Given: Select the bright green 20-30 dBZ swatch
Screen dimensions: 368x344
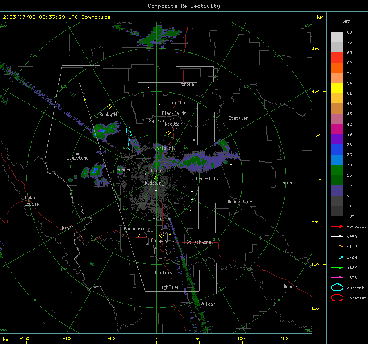Looking at the screenshot, I should (x=337, y=170).
